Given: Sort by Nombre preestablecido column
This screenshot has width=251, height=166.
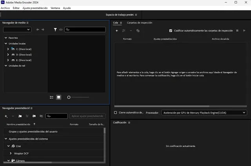Looking at the screenshot, I should 18,124.
